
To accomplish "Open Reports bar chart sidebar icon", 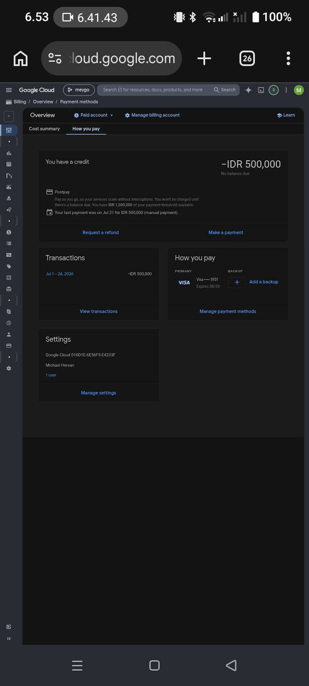I will 9,153.
